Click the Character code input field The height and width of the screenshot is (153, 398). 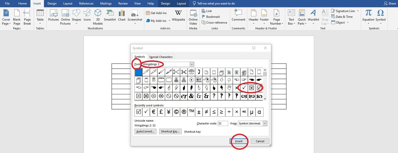point(223,124)
